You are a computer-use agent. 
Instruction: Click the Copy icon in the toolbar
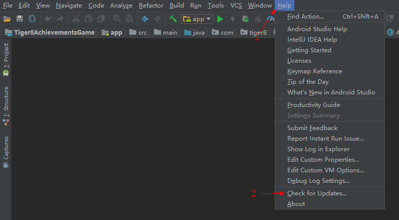(x=88, y=19)
